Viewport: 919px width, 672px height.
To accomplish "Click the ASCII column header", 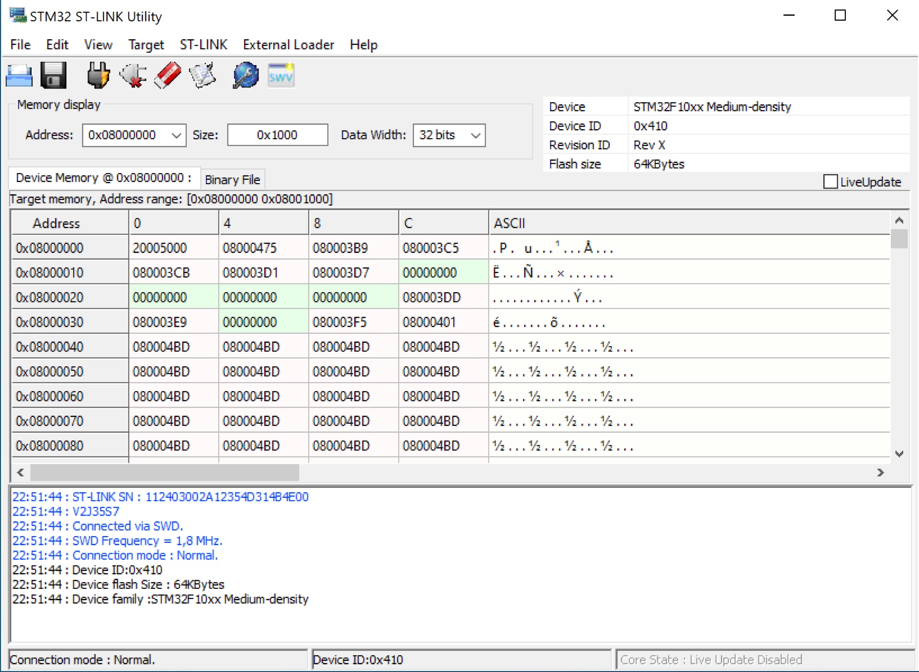I will coord(689,223).
